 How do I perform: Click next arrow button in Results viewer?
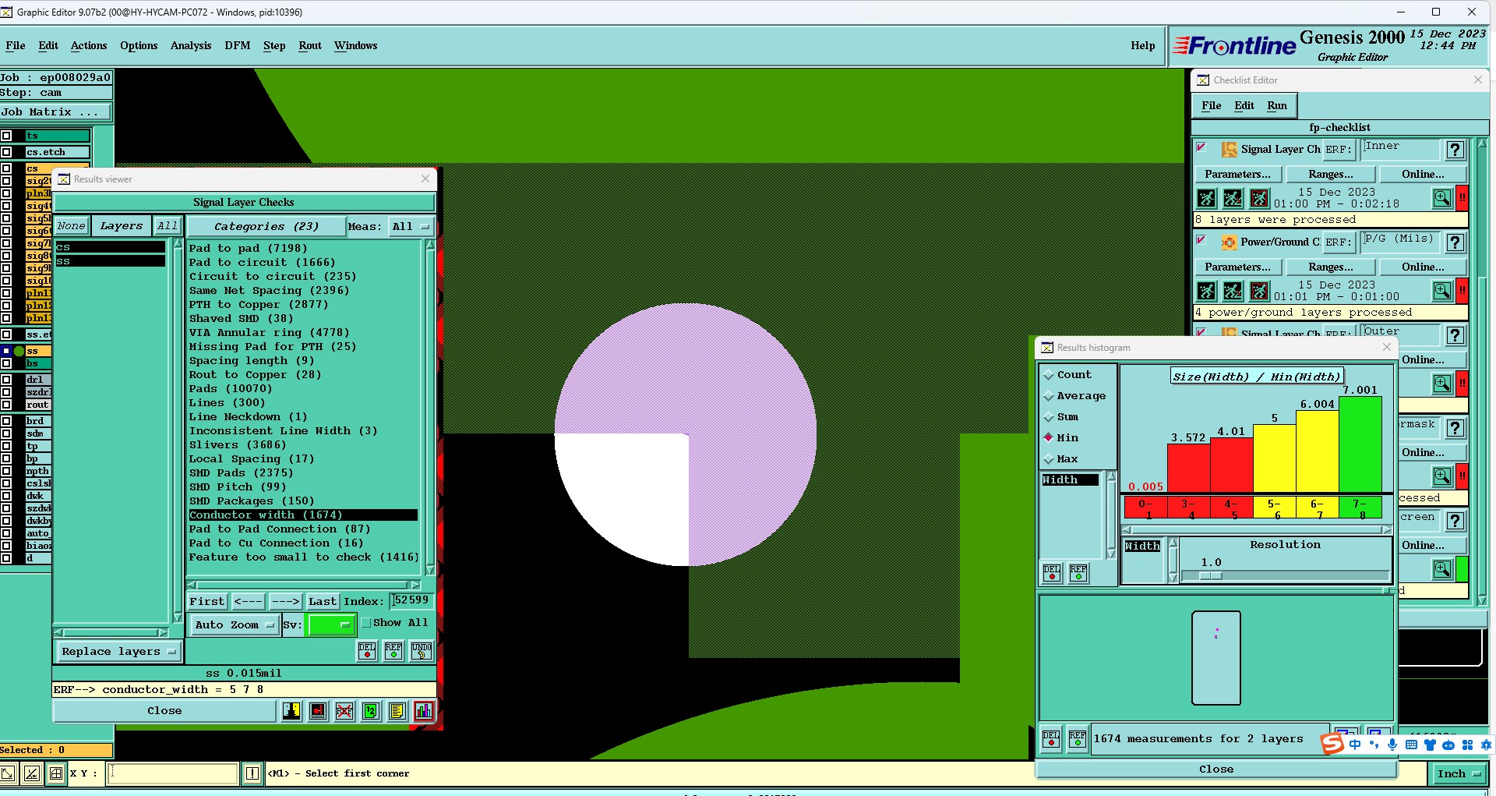coord(285,601)
